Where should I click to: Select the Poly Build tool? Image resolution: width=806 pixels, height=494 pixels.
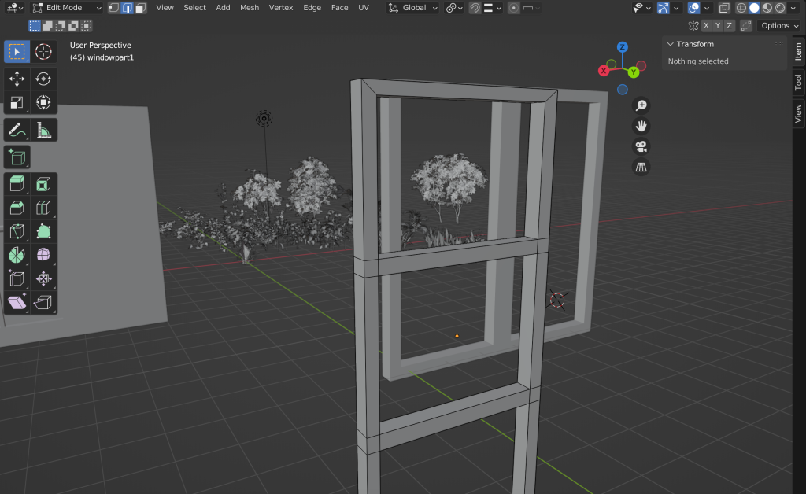point(43,231)
